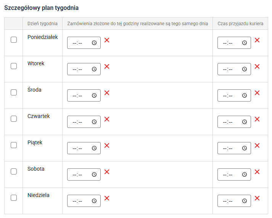Tick the Środa checkbox

tap(14, 92)
